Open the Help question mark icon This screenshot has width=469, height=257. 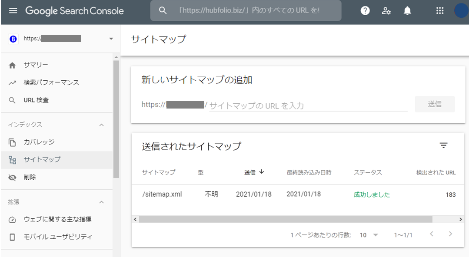(x=365, y=11)
